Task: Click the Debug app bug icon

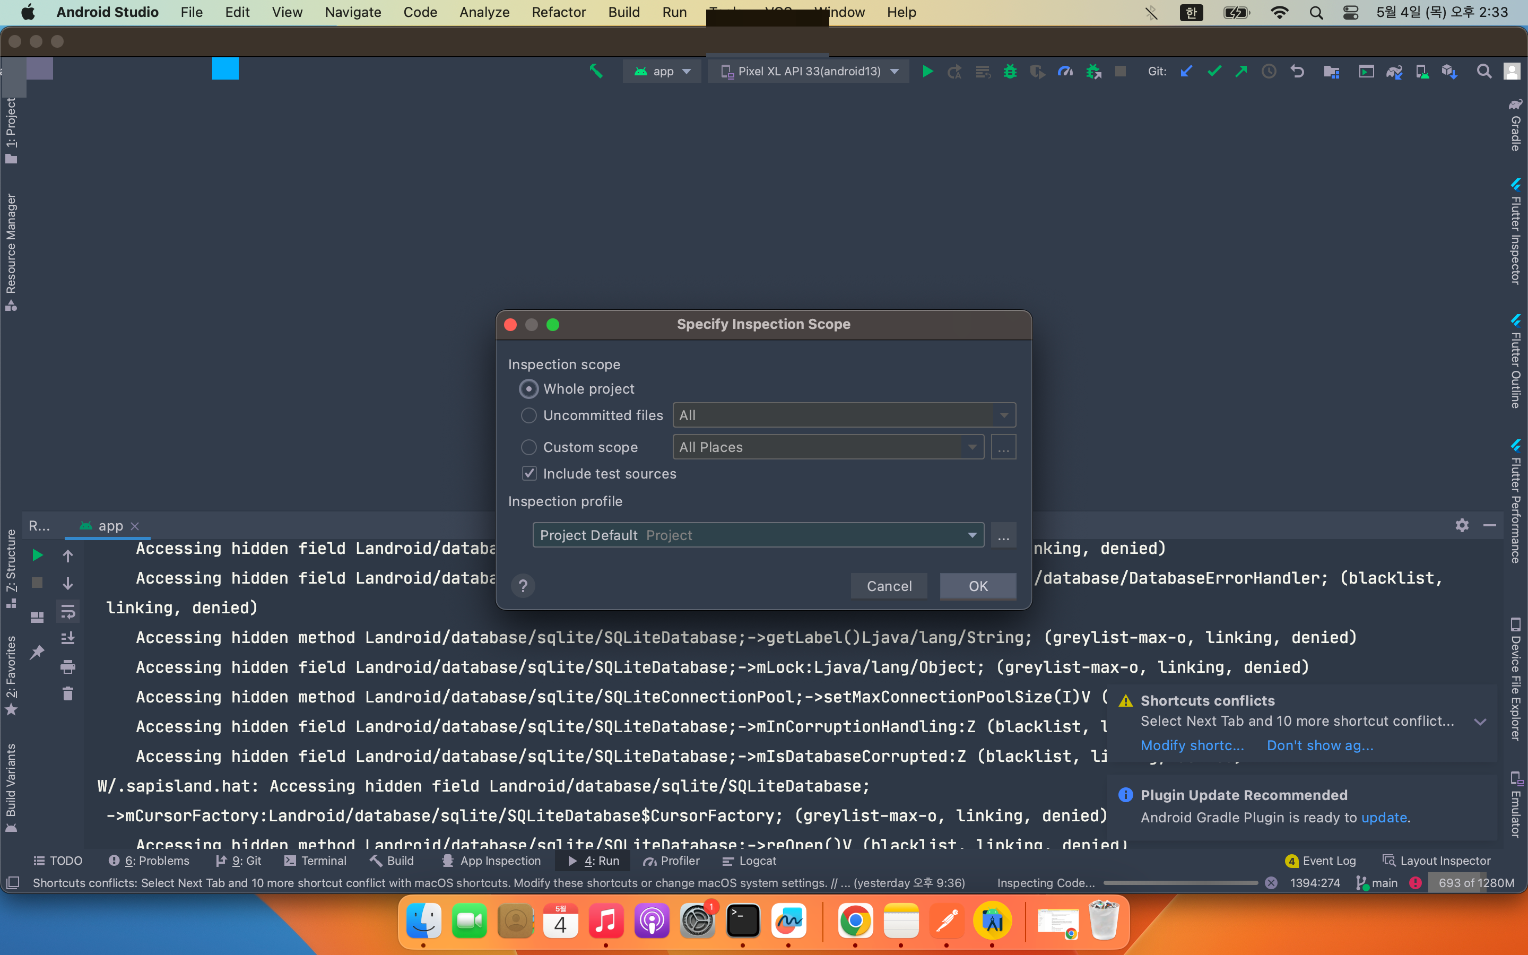Action: 1010,72
